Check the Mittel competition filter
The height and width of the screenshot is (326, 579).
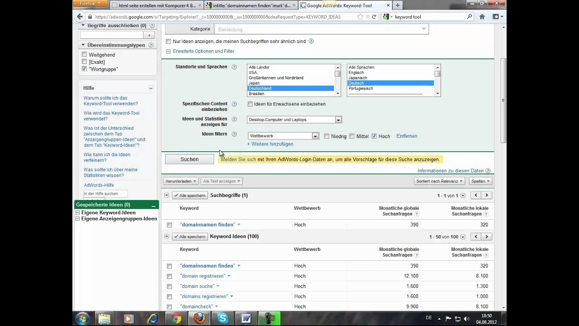pos(352,136)
